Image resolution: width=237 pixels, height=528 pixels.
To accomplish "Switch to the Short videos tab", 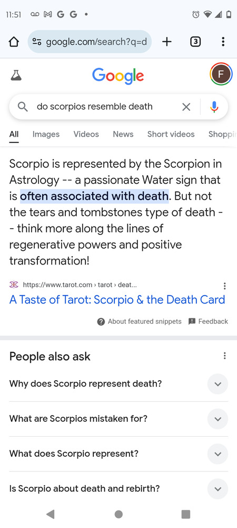I will click(x=171, y=134).
